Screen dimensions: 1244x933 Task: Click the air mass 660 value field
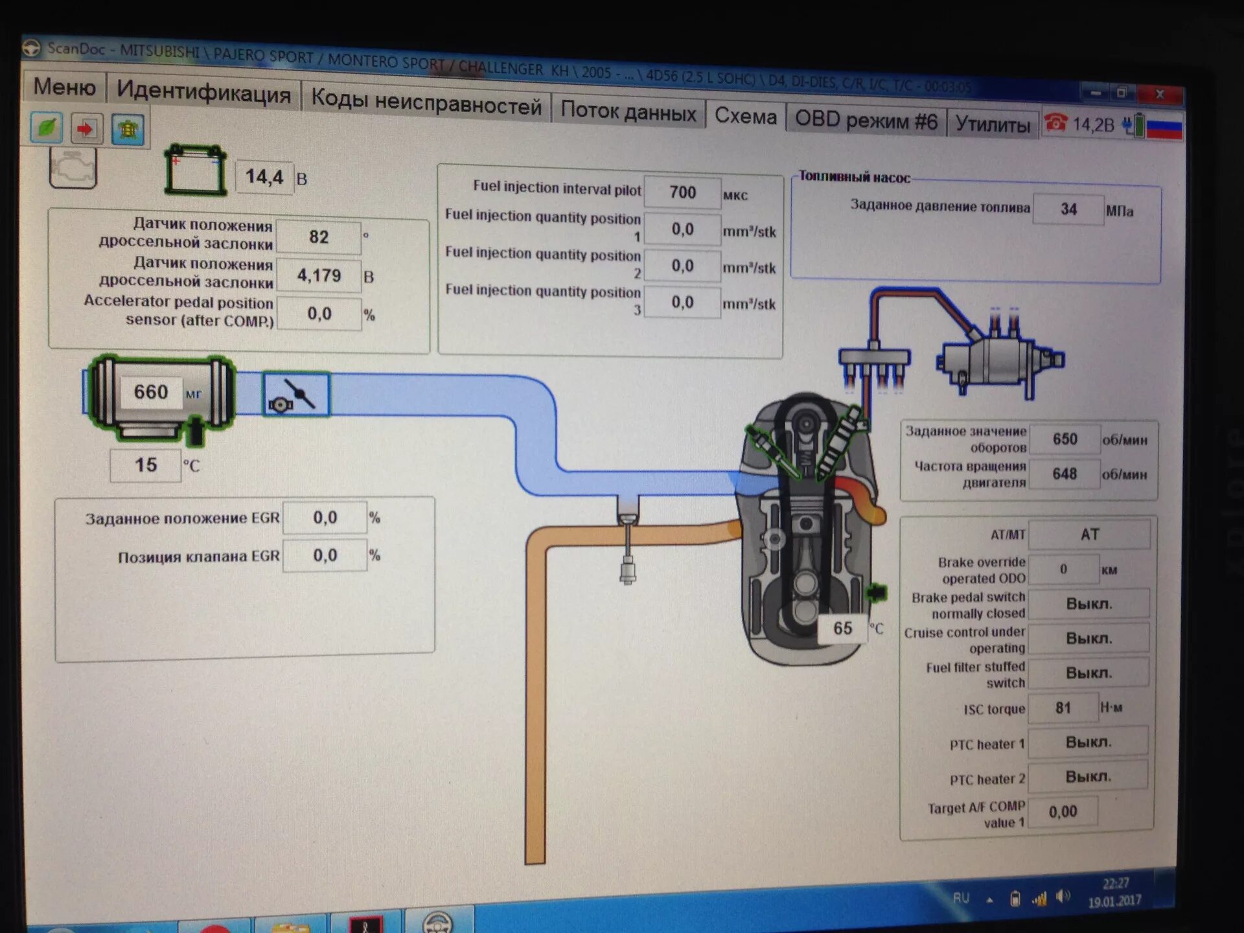[x=150, y=392]
